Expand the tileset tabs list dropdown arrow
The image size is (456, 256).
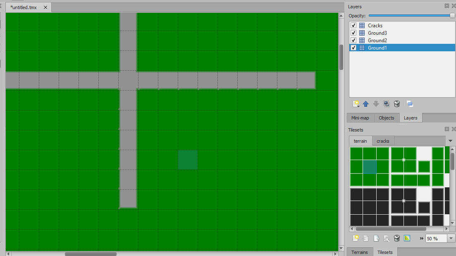[x=451, y=141]
